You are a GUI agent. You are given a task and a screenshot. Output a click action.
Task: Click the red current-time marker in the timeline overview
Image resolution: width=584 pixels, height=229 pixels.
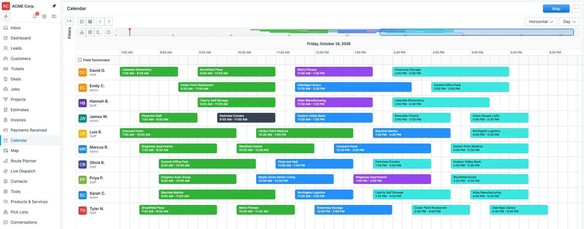130,32
